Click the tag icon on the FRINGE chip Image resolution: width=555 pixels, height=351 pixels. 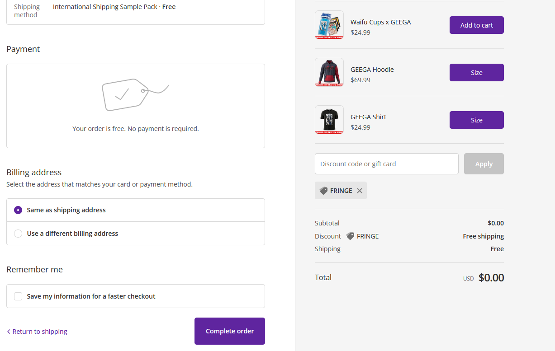tap(323, 191)
